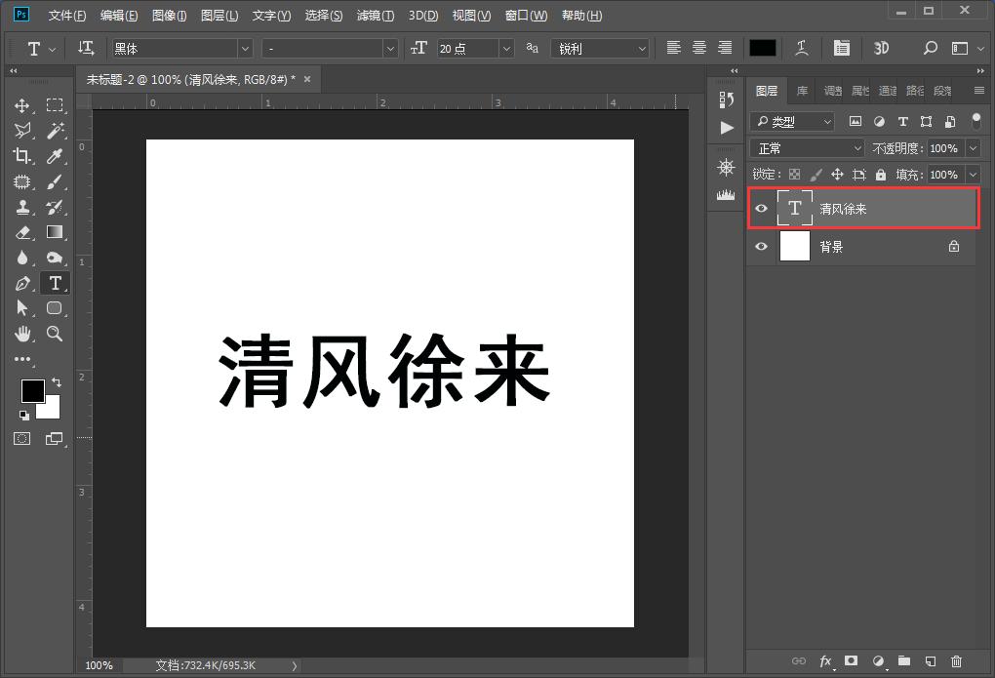Enable lock transparent pixels

(795, 174)
